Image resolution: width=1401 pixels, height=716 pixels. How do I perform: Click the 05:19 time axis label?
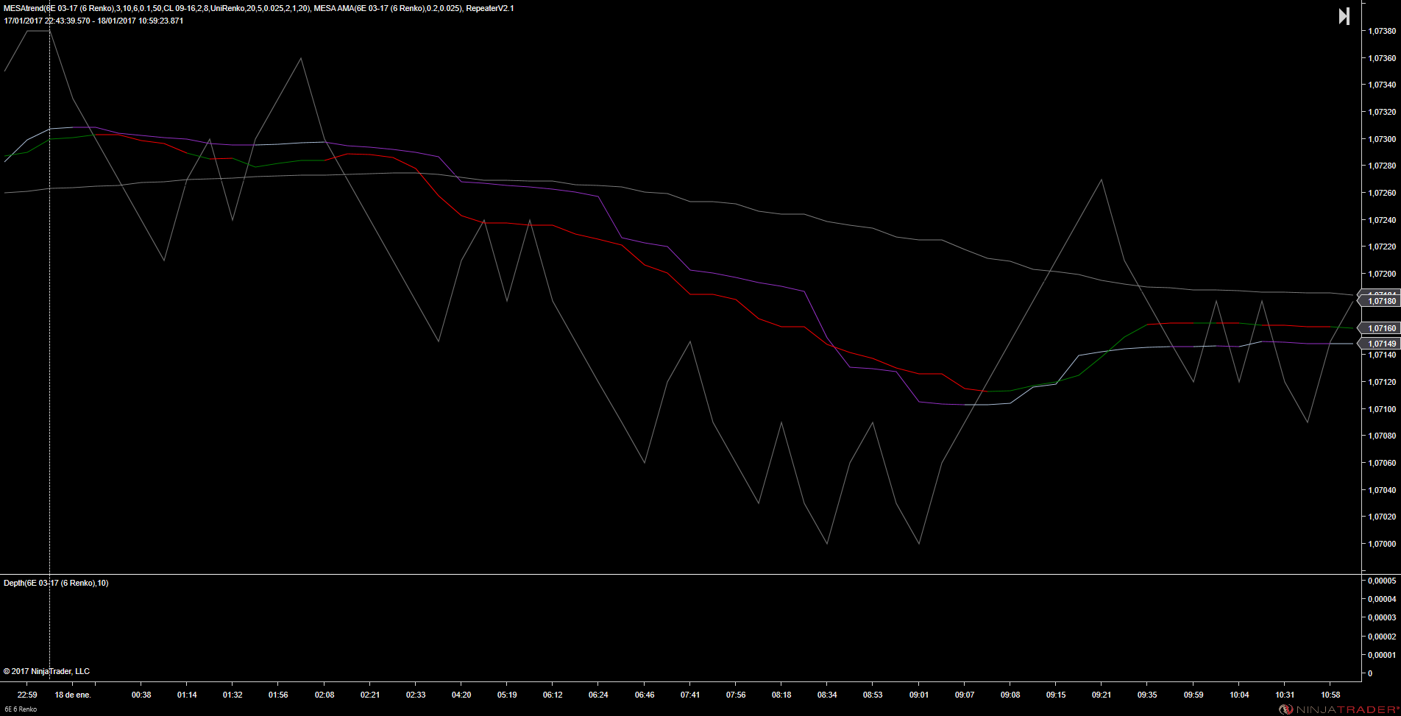coord(507,695)
